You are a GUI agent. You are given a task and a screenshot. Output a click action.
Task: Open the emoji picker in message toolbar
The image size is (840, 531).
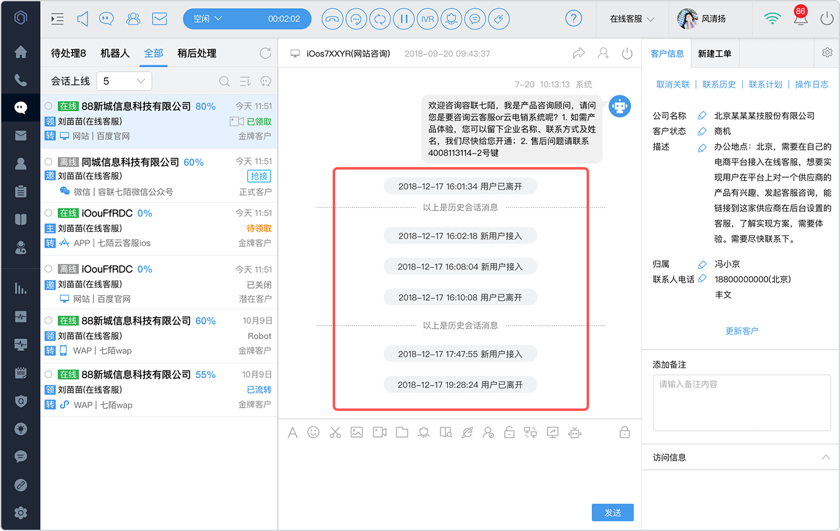coord(313,432)
